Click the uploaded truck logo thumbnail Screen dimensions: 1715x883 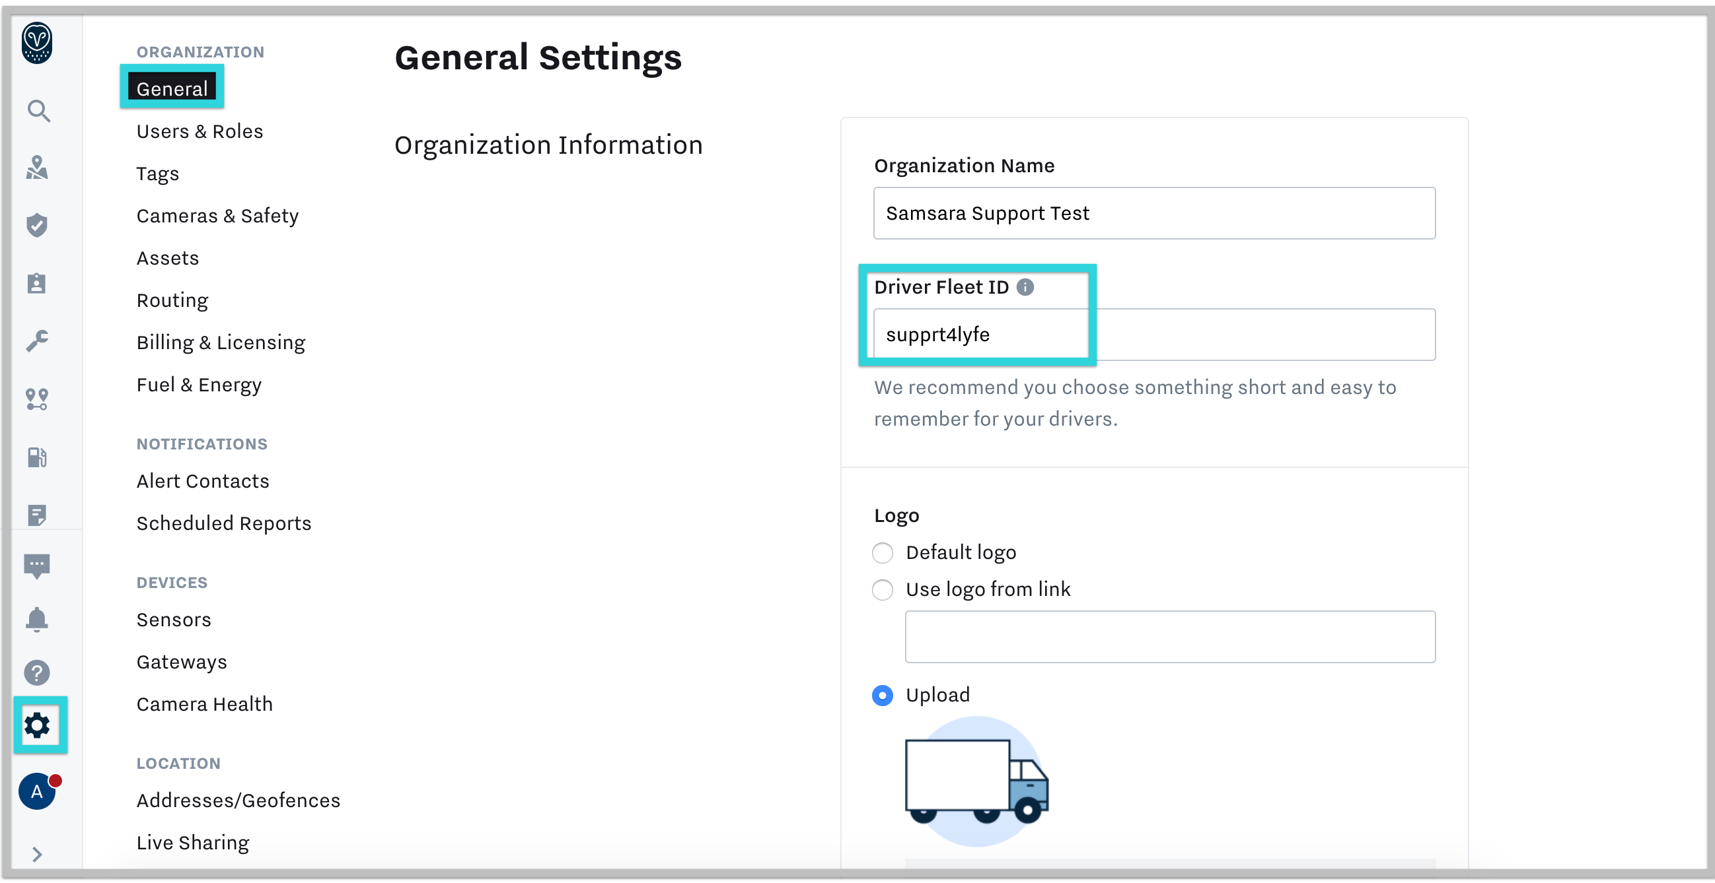tap(976, 781)
